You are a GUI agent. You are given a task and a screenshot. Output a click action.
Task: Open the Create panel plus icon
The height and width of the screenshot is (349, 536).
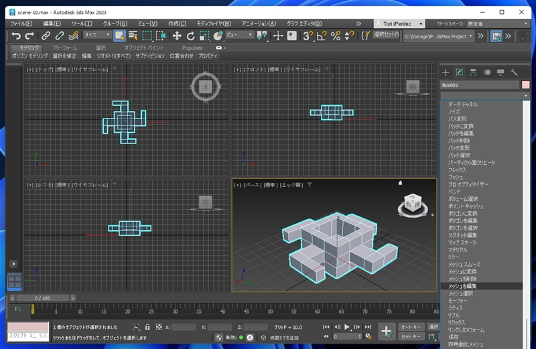[446, 72]
